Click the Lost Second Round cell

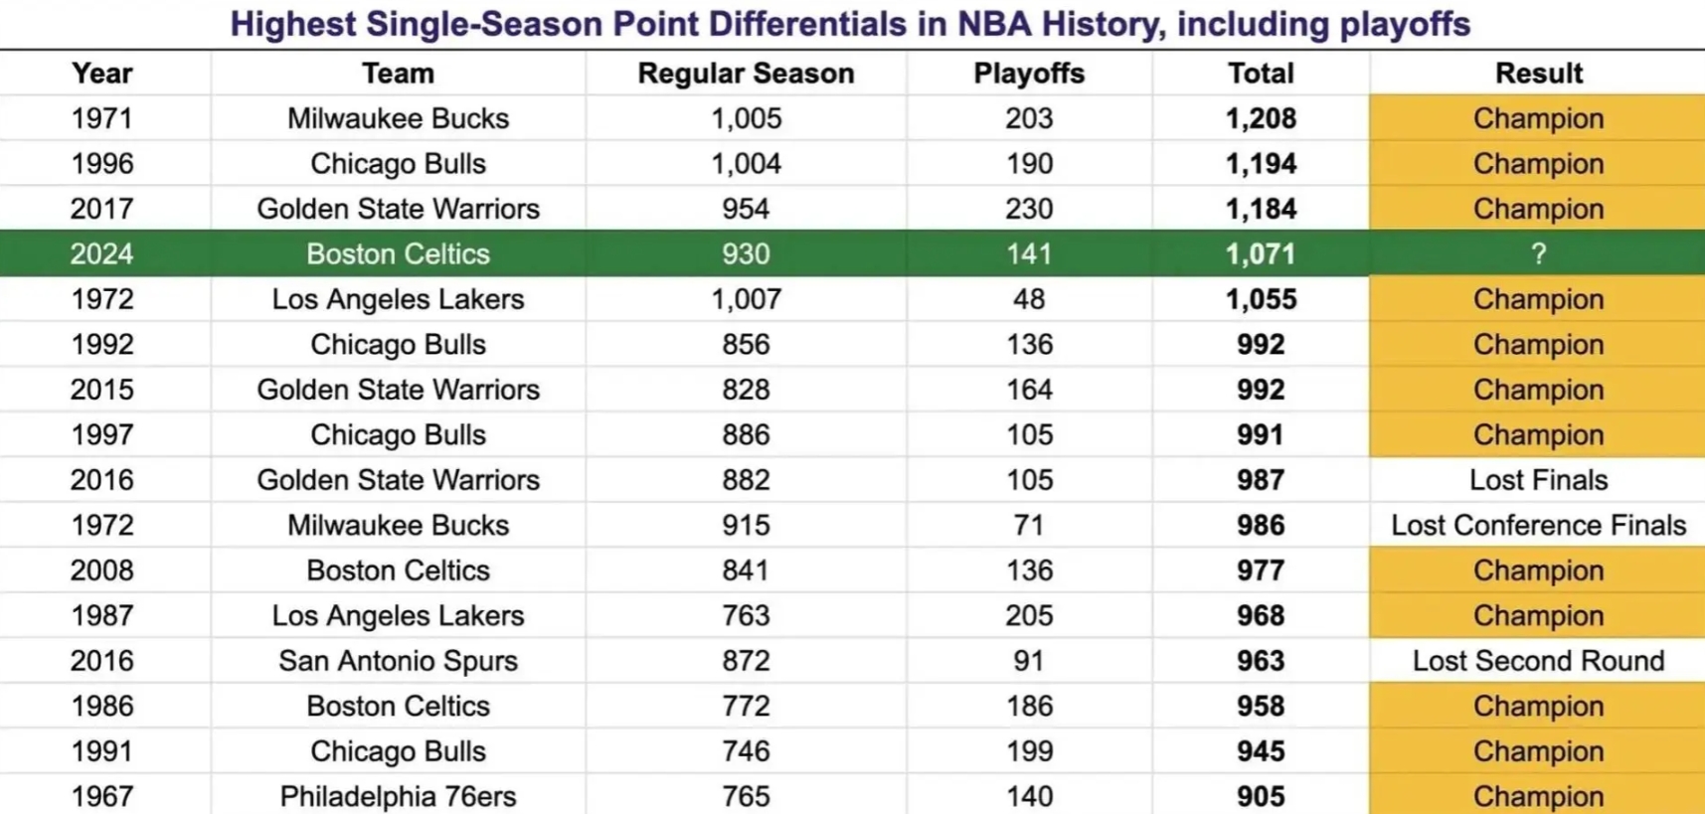[1538, 661]
